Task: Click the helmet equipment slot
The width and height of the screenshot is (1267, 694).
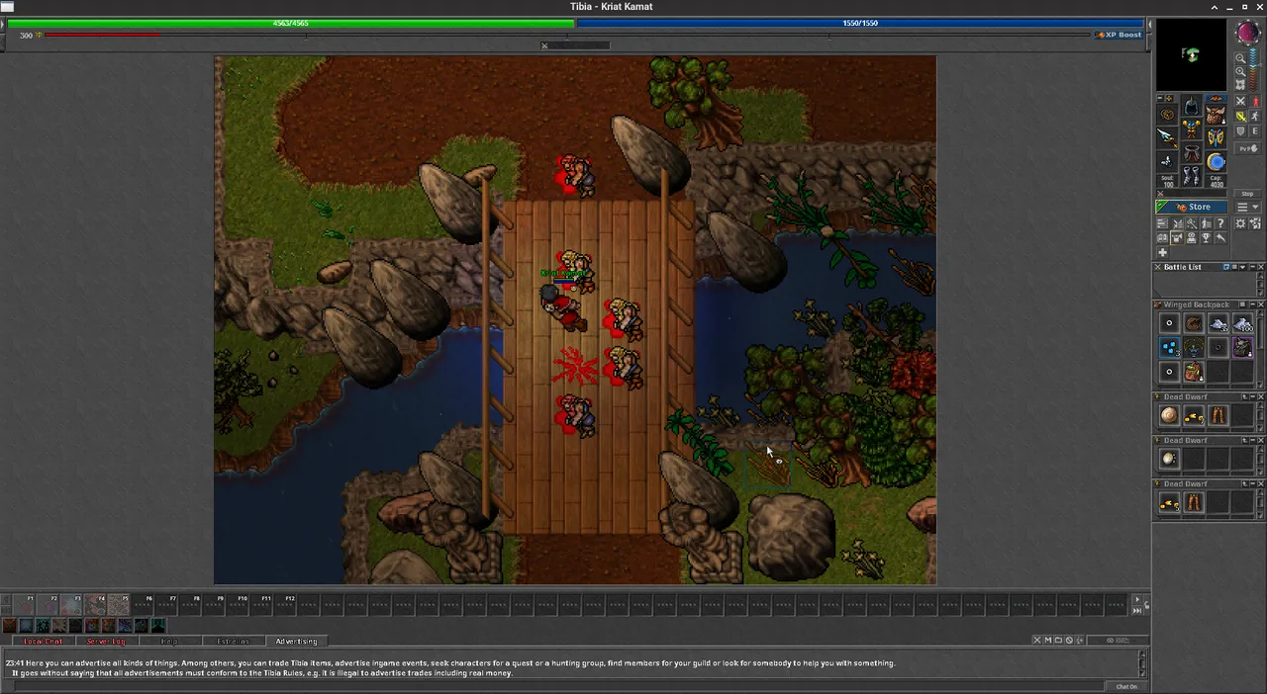Action: (x=1191, y=105)
